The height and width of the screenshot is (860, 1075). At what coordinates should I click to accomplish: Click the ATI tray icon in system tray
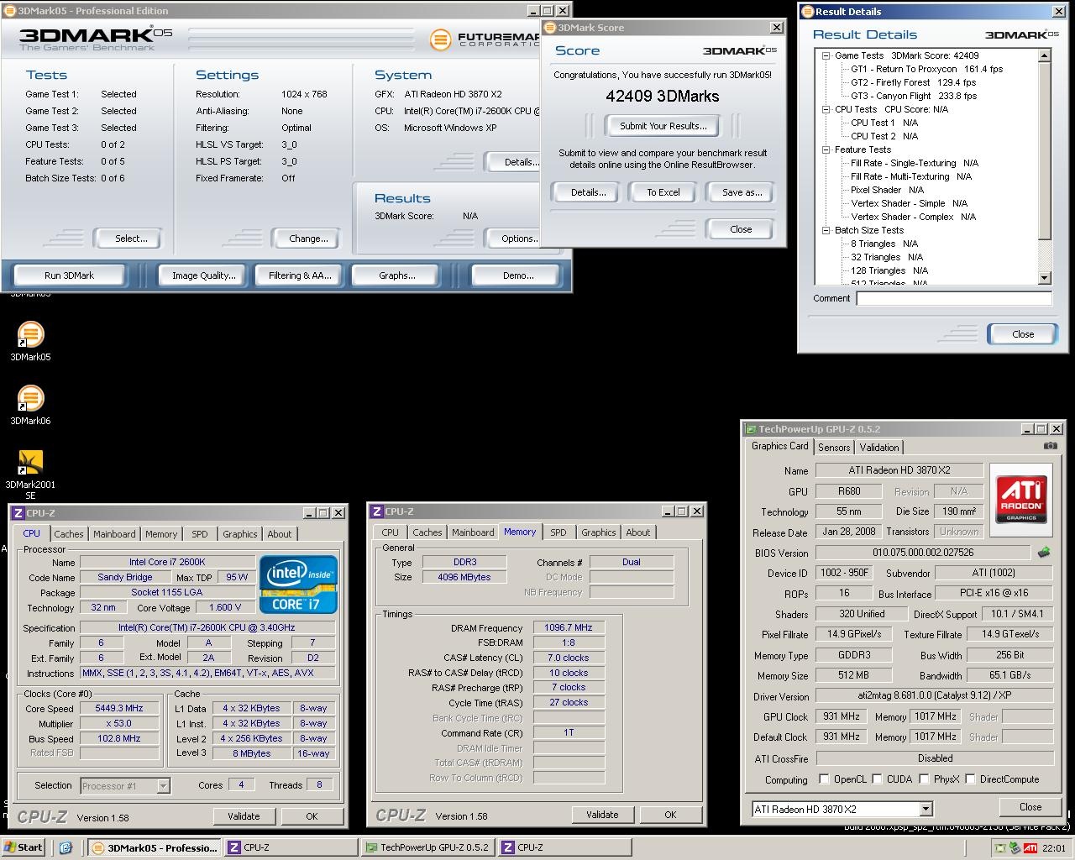point(1030,847)
